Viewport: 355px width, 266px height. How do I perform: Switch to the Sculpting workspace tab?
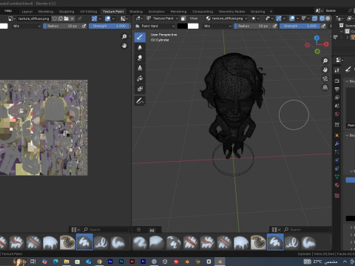coord(67,11)
